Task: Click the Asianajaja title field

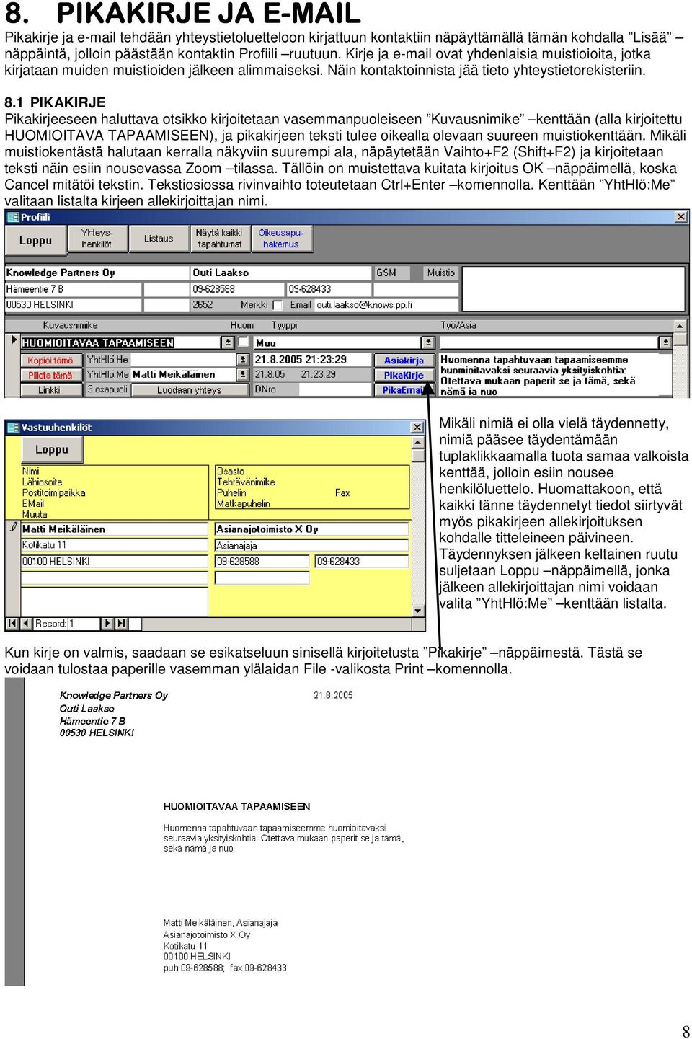Action: 311,545
